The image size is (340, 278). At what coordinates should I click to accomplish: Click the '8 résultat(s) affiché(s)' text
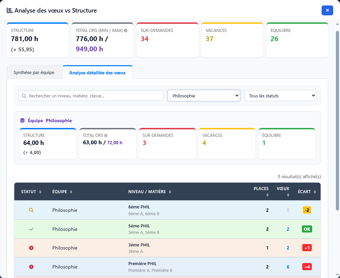click(x=299, y=177)
